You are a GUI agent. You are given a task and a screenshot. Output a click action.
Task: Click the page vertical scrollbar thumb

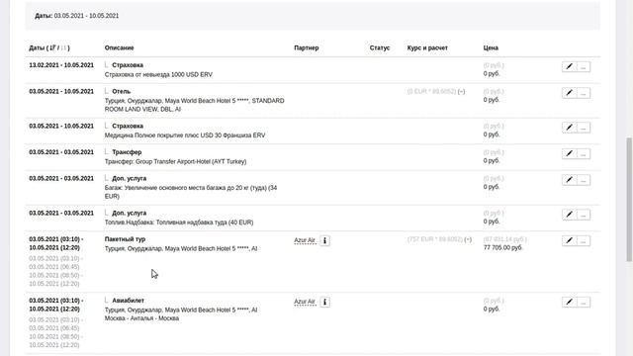629,200
